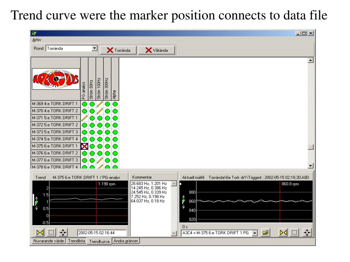Click green PG-analys status for M-369
350x262 pixels.
pos(84,104)
